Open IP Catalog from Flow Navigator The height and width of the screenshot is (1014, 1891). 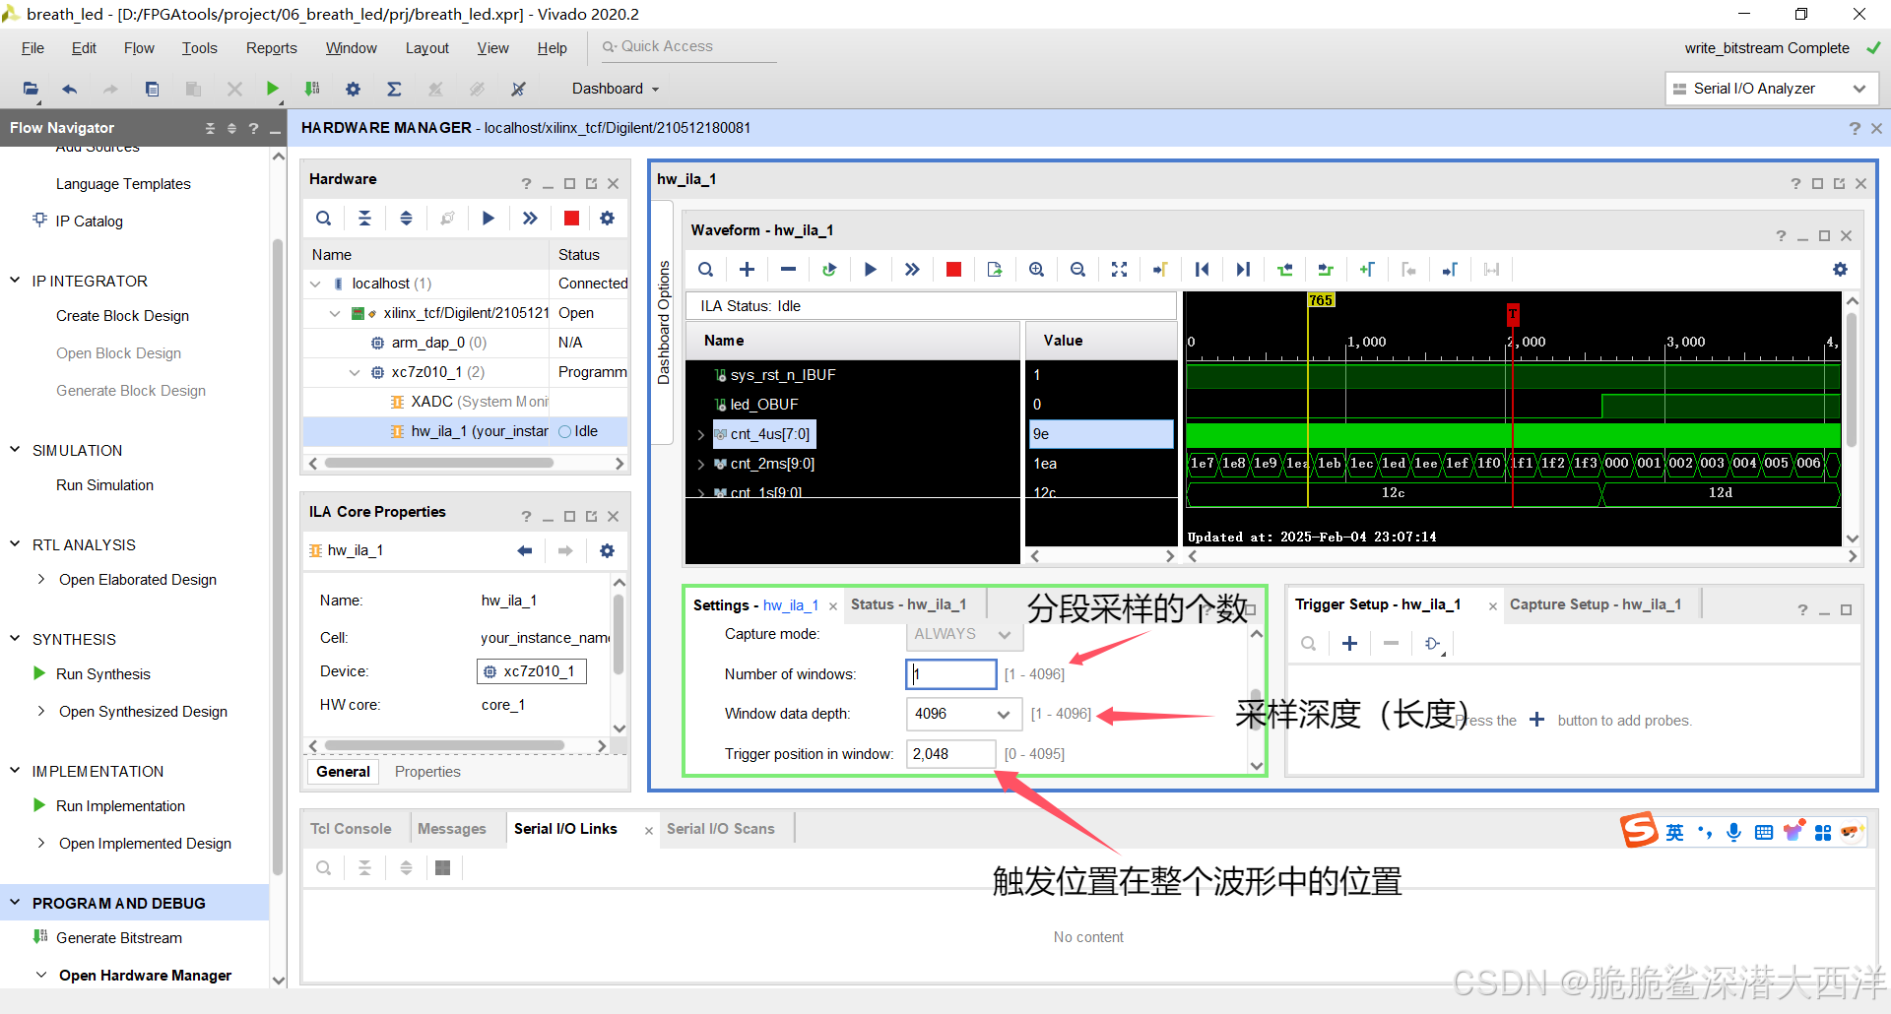point(89,222)
